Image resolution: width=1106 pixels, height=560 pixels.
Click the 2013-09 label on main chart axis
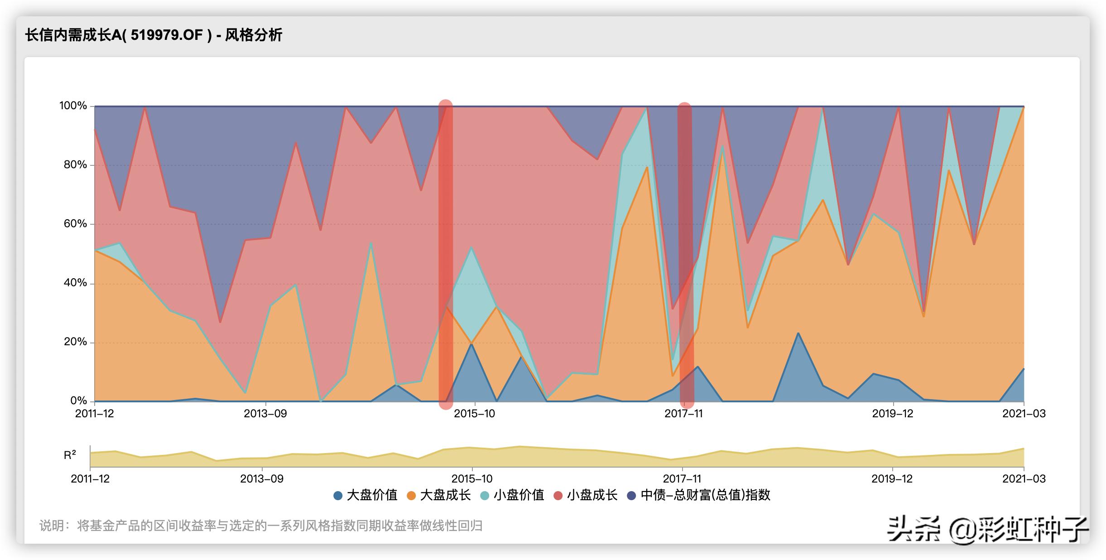pos(265,414)
